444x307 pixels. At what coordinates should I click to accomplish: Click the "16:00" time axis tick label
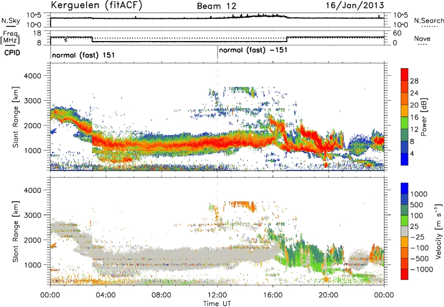point(273,295)
